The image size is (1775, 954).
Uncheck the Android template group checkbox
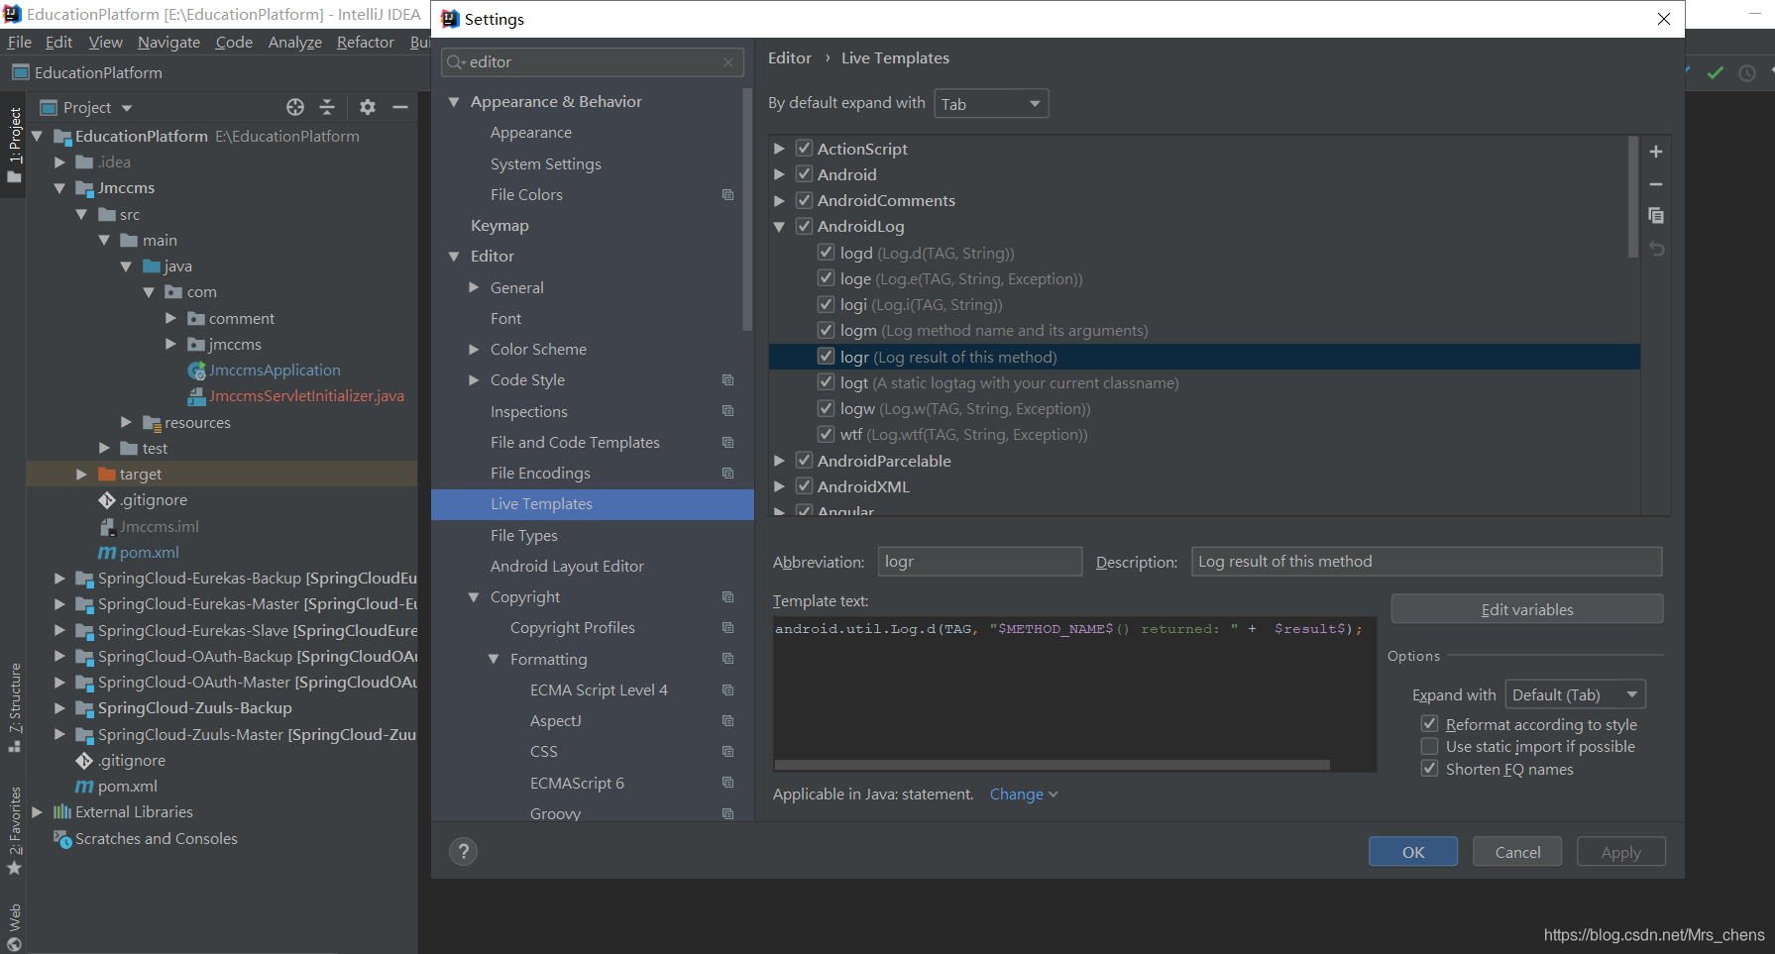pyautogui.click(x=805, y=174)
